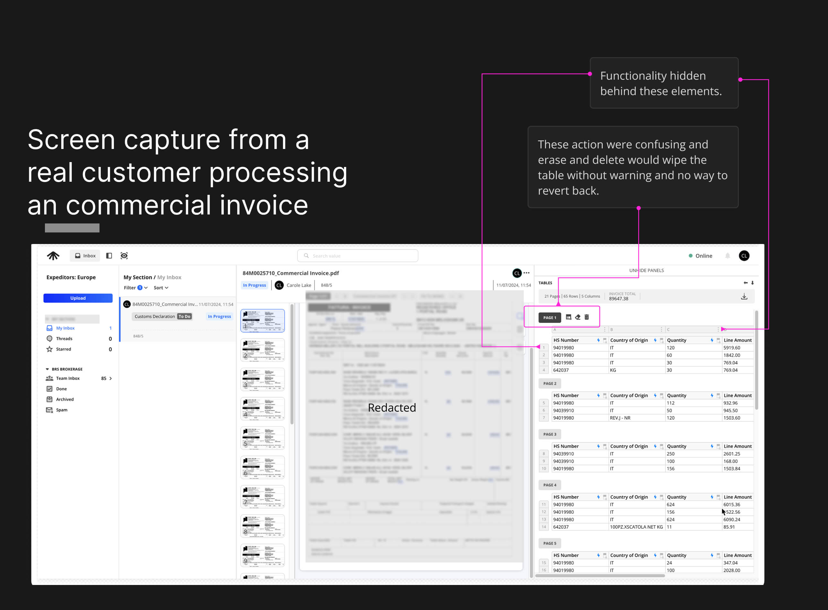Collapse the BRS BROKERAGE section

[x=47, y=369]
